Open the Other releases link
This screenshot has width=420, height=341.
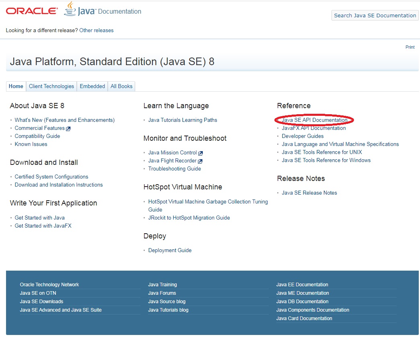[x=97, y=31]
